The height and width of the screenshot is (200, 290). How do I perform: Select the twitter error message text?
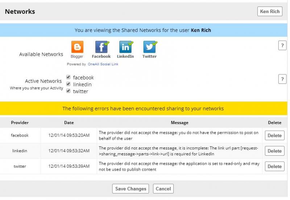[x=179, y=166]
